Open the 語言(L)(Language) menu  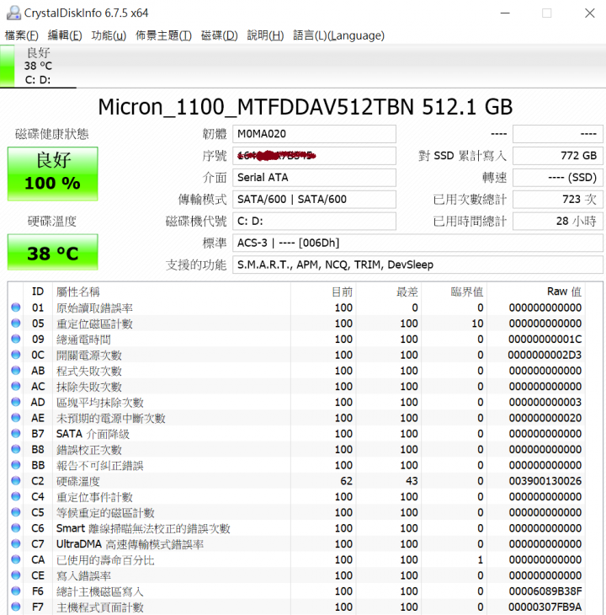coord(338,35)
